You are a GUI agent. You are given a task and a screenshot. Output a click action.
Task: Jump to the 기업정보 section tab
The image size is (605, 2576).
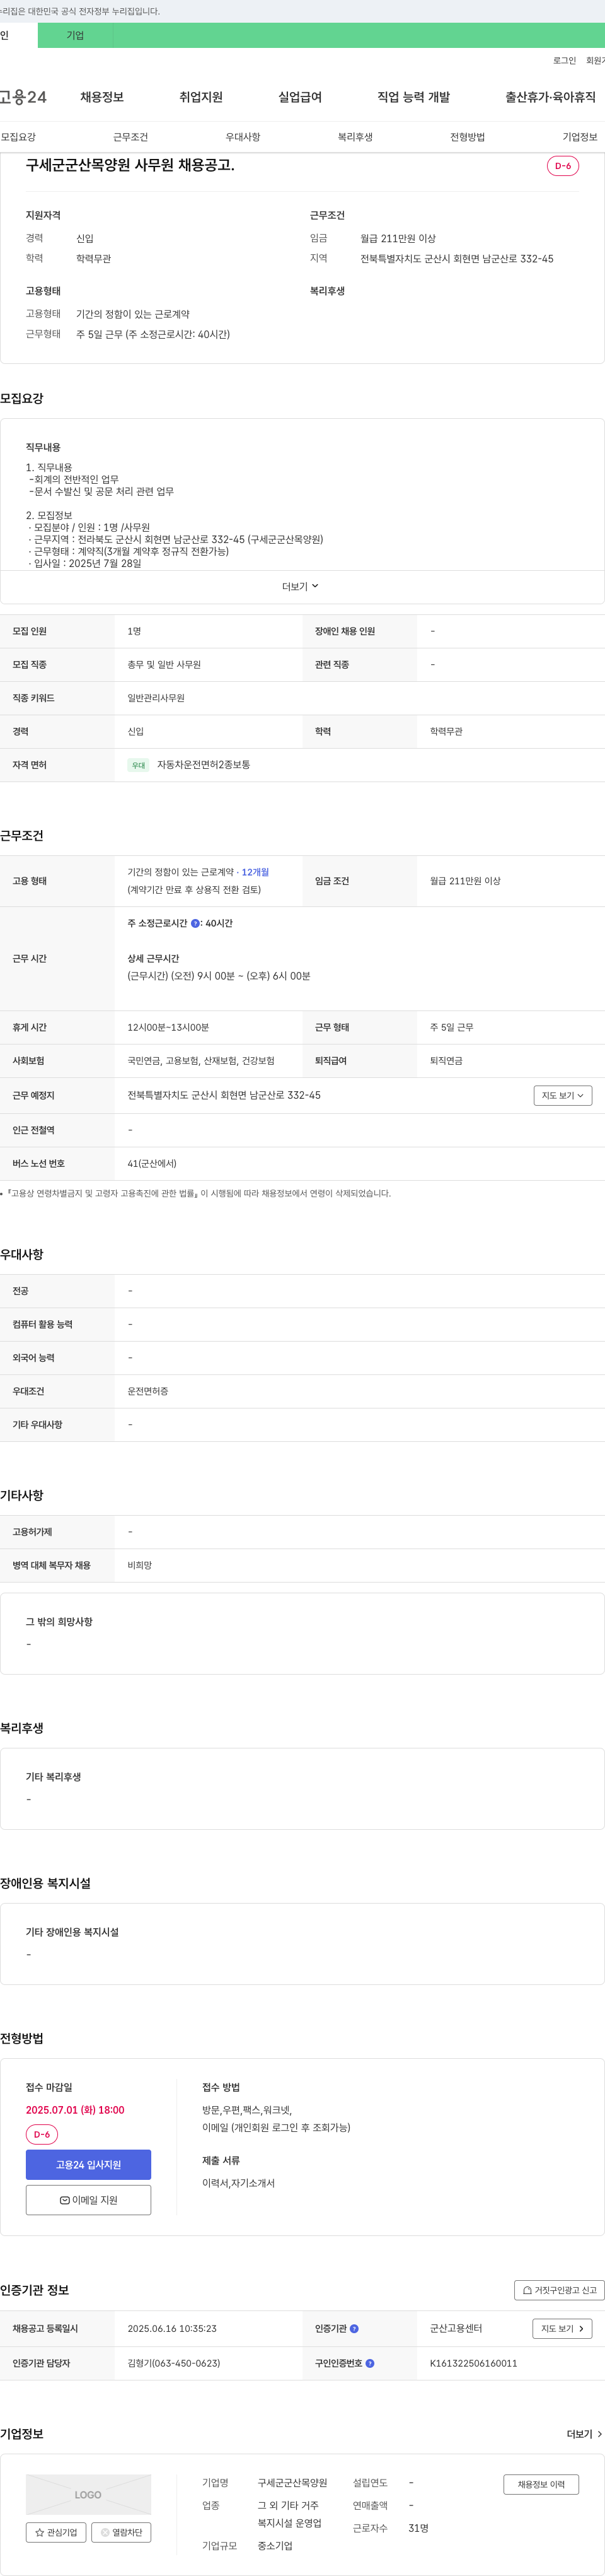coord(579,137)
